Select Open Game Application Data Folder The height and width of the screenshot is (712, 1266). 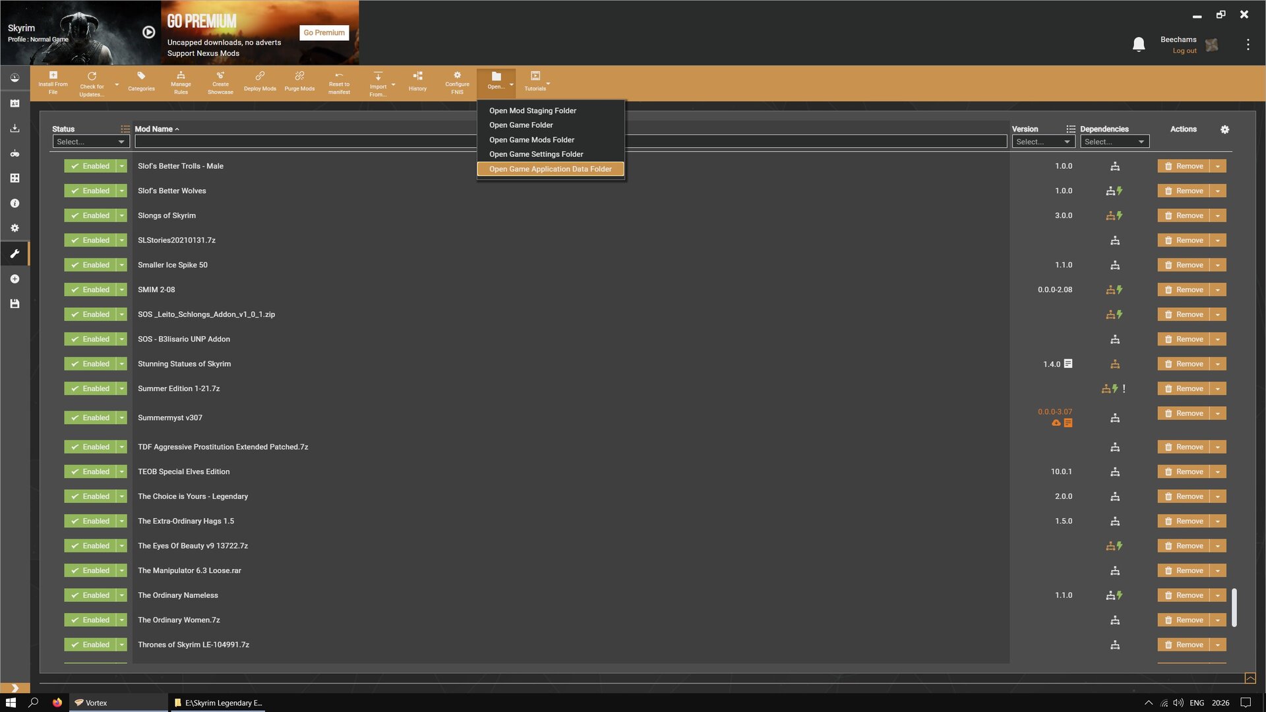551,169
